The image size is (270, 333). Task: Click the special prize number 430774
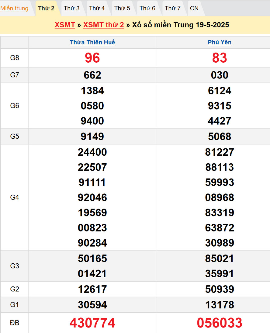click(x=92, y=323)
